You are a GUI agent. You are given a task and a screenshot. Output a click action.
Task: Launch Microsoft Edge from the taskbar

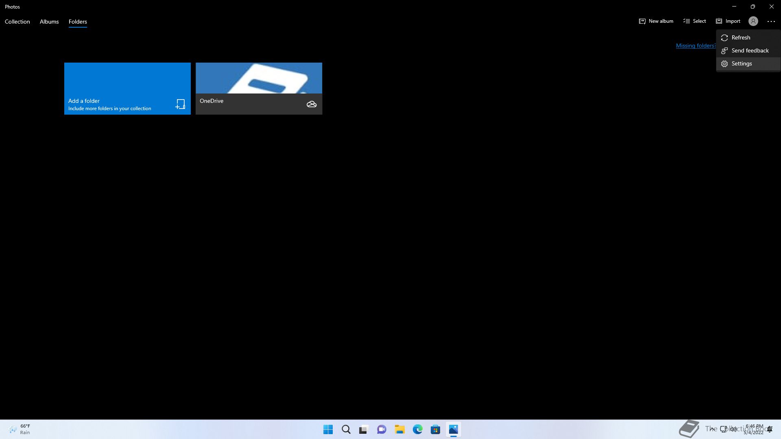(417, 429)
